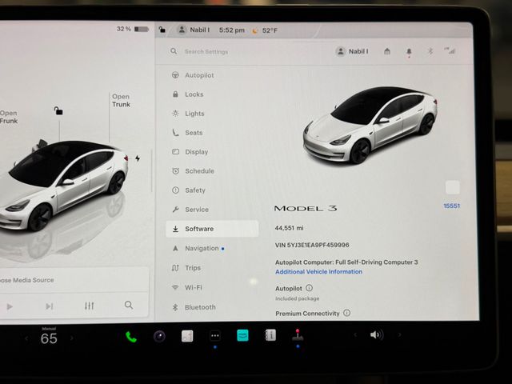
Task: Tap Open Trunk label
Action: 121,101
